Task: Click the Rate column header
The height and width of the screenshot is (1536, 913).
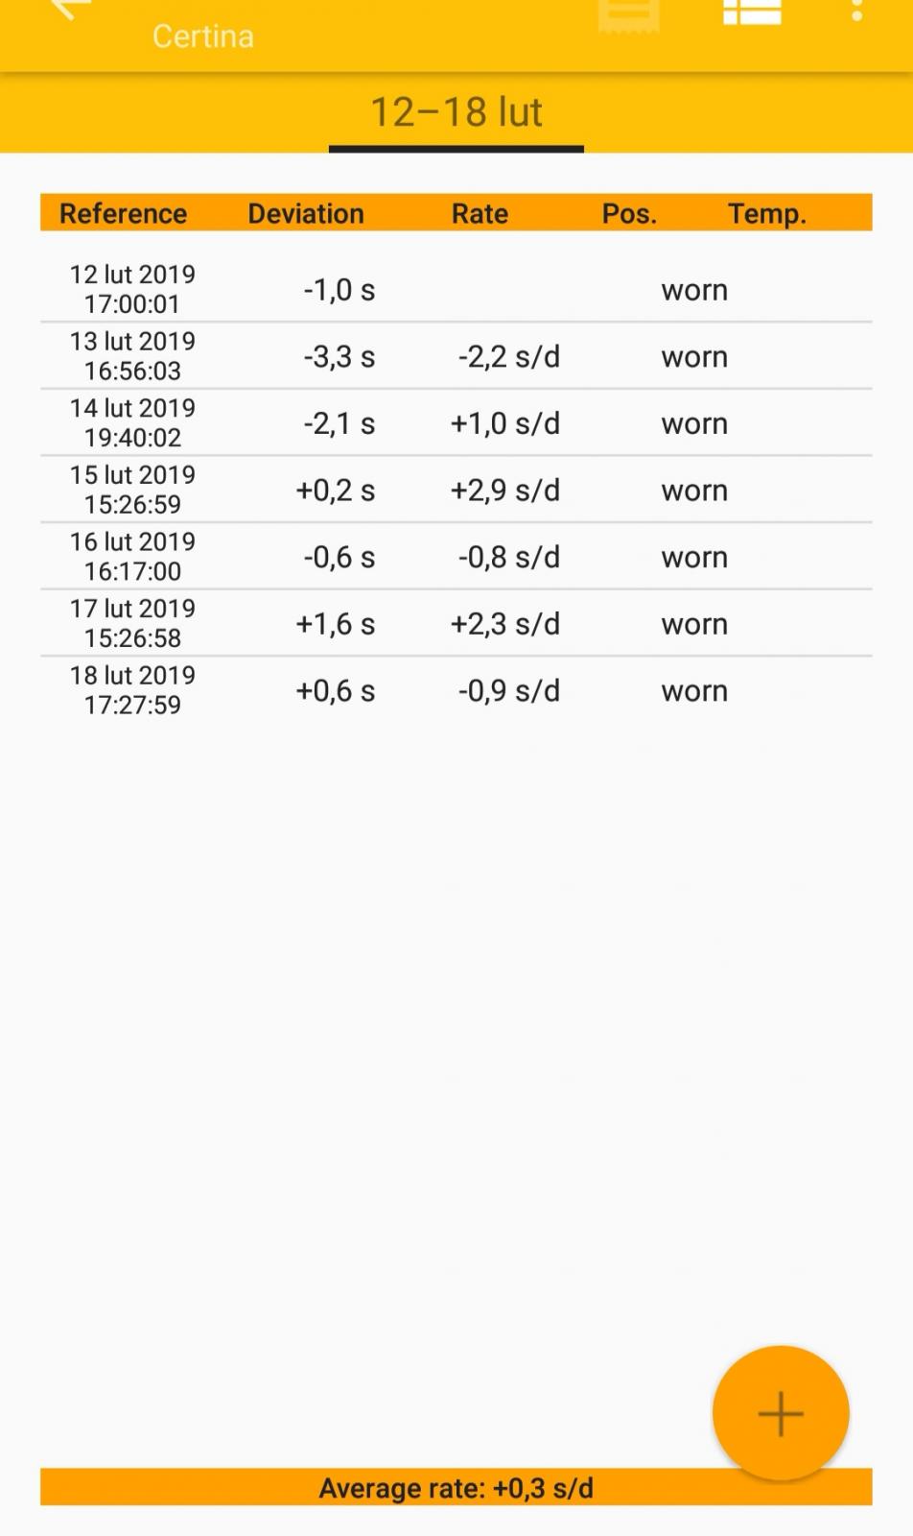Action: 480,213
